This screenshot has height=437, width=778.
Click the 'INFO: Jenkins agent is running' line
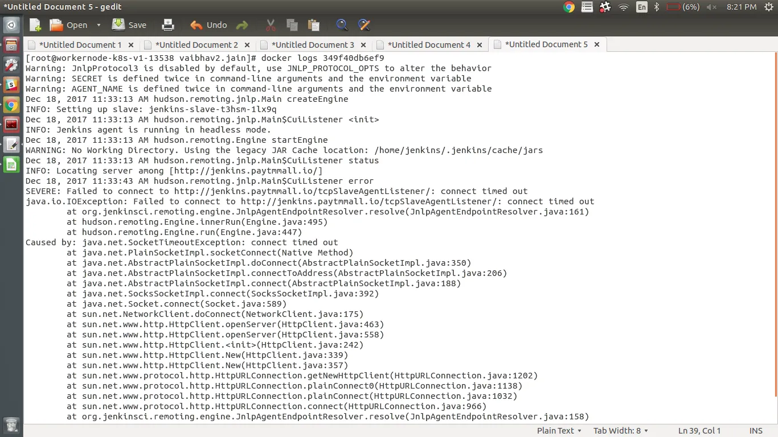(x=148, y=130)
